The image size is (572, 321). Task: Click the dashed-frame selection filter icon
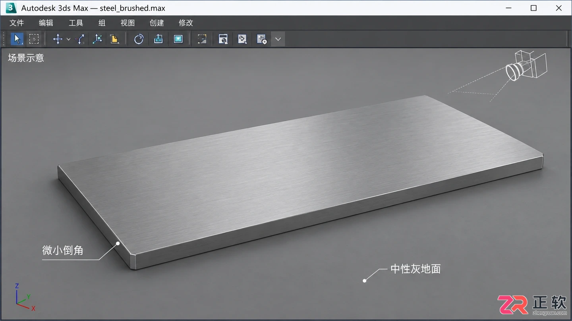point(202,39)
